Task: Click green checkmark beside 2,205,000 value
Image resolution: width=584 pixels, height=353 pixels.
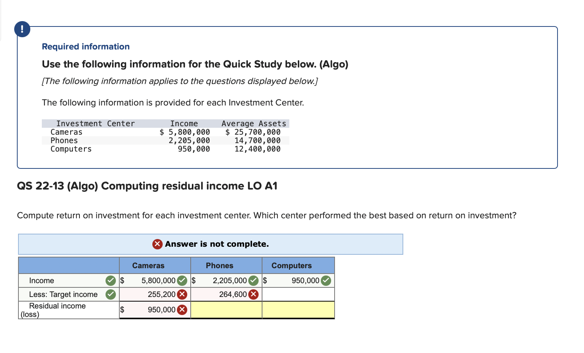Action: click(253, 280)
